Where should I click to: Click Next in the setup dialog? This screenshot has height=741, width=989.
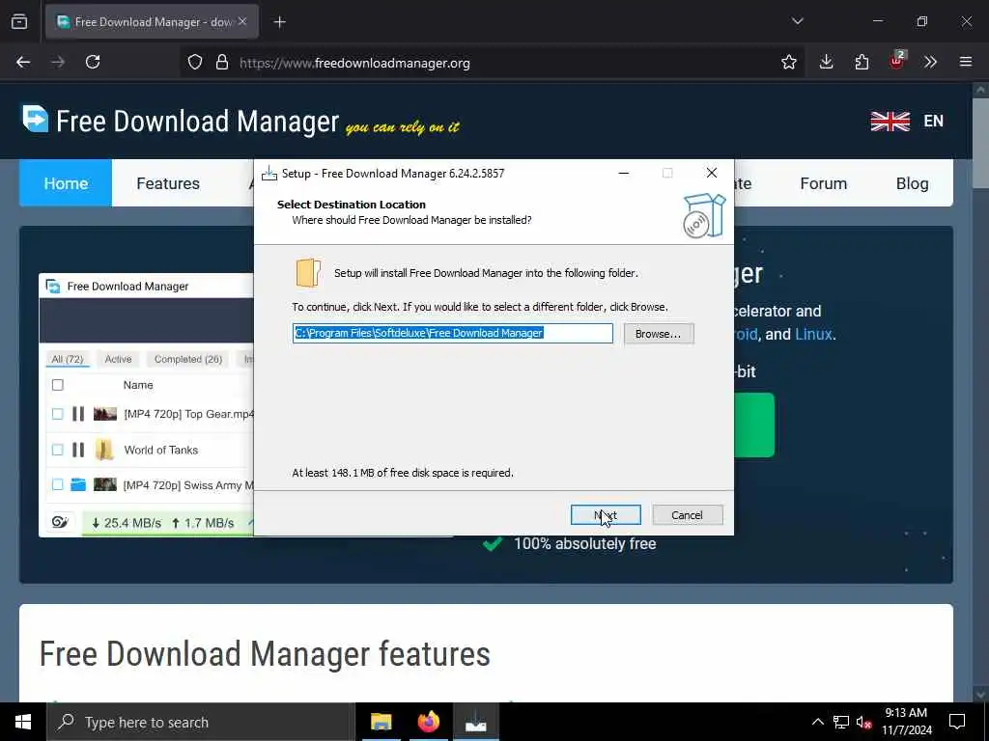point(606,515)
